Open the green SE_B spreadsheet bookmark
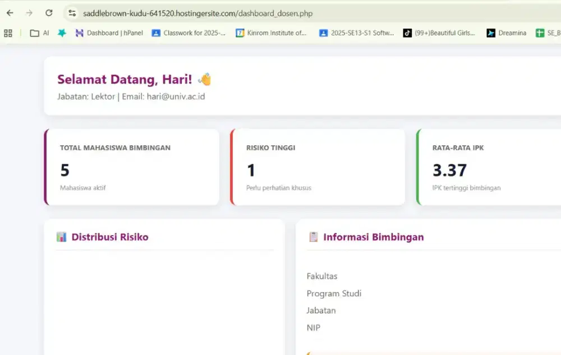Image resolution: width=561 pixels, height=355 pixels. 548,33
